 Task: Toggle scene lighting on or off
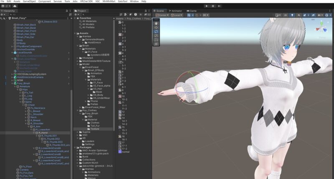pyautogui.click(x=292, y=15)
